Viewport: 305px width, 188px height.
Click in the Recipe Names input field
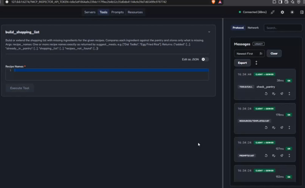point(107,74)
